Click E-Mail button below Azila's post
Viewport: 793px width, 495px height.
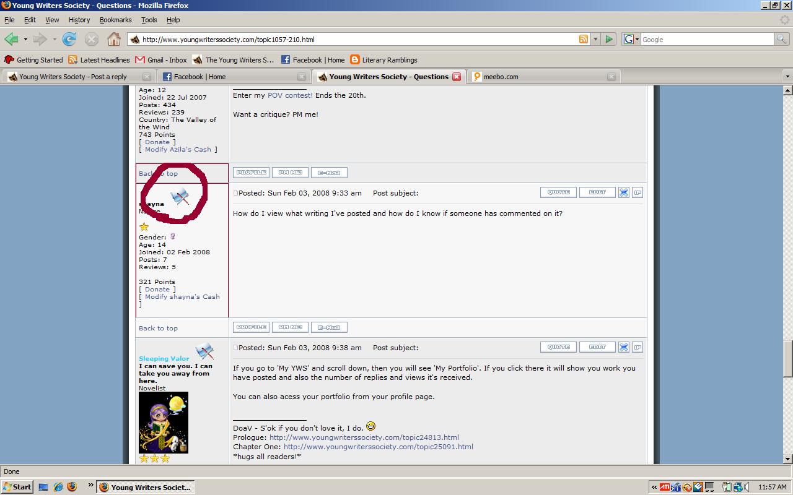click(x=329, y=173)
